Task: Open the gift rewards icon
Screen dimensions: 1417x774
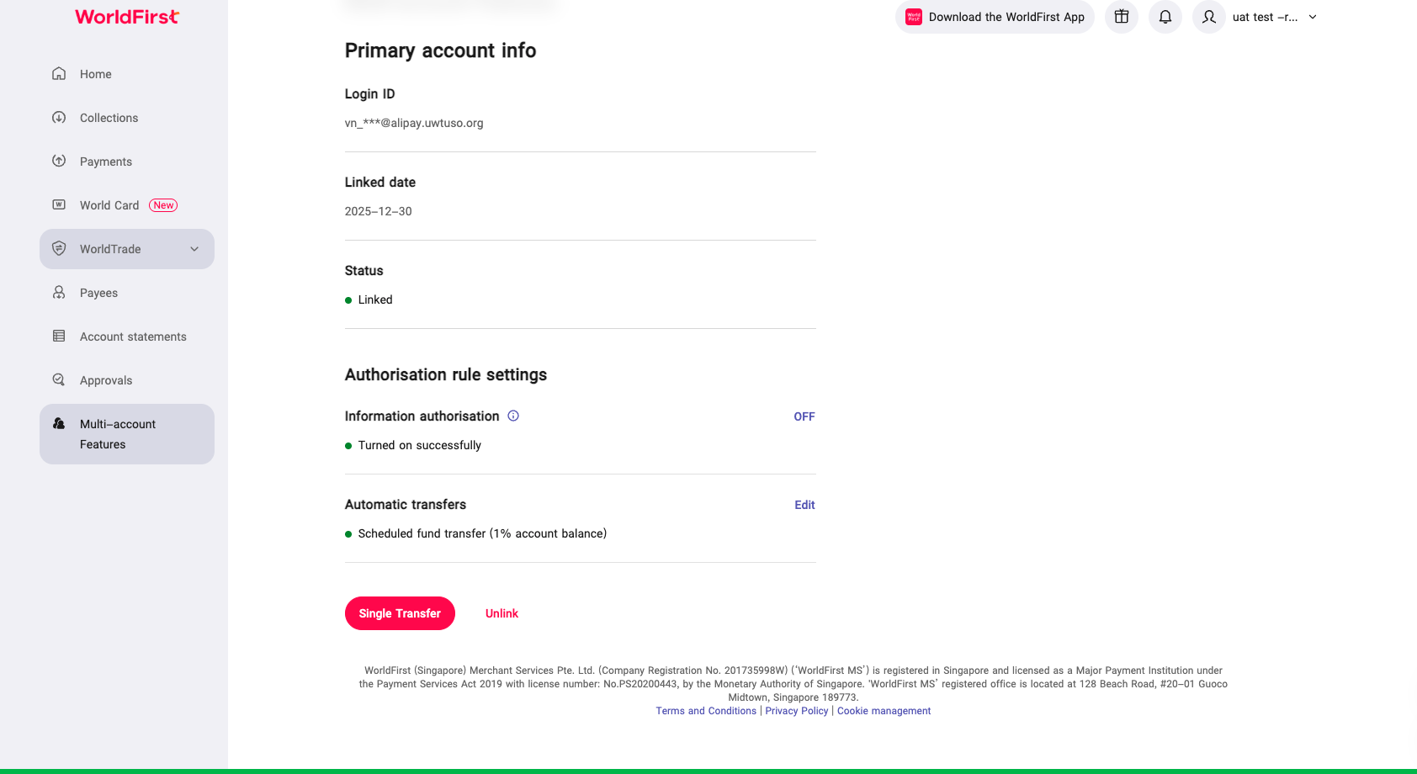Action: click(x=1122, y=17)
